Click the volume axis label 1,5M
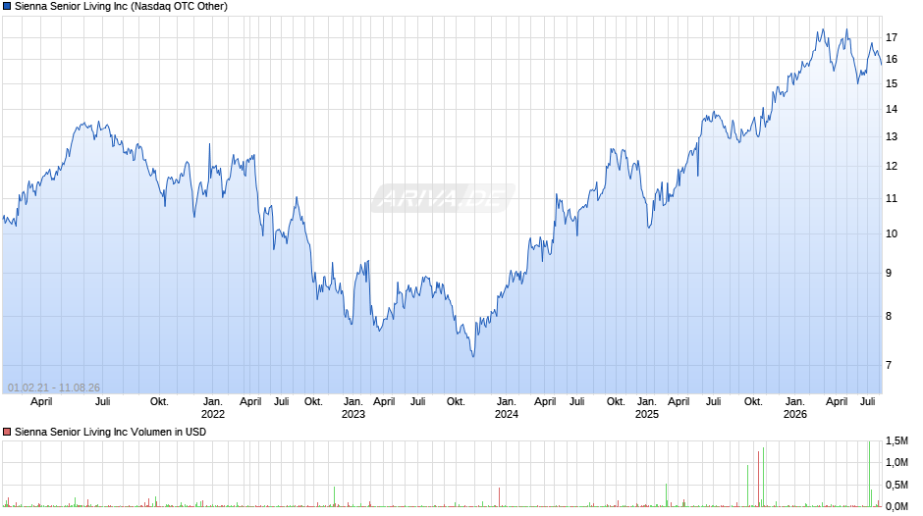This screenshot has width=923, height=516. point(896,441)
